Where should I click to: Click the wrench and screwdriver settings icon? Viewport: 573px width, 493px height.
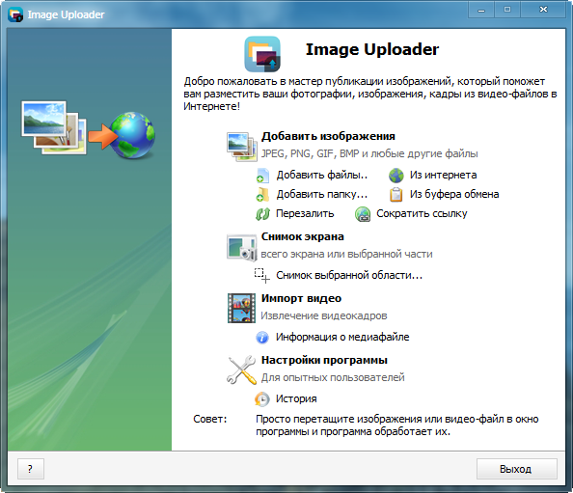[x=241, y=370]
